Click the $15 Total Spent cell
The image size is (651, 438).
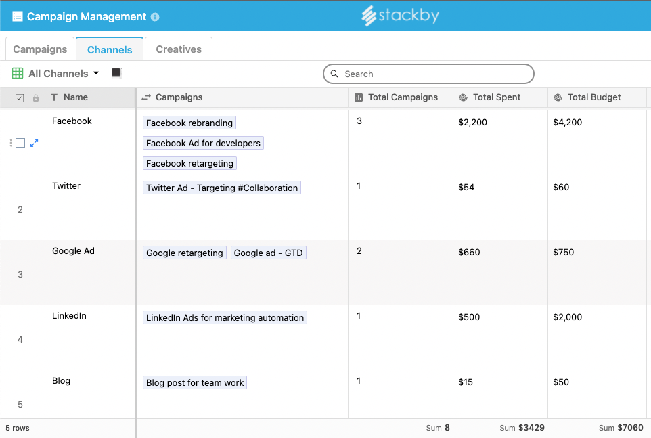coord(500,395)
